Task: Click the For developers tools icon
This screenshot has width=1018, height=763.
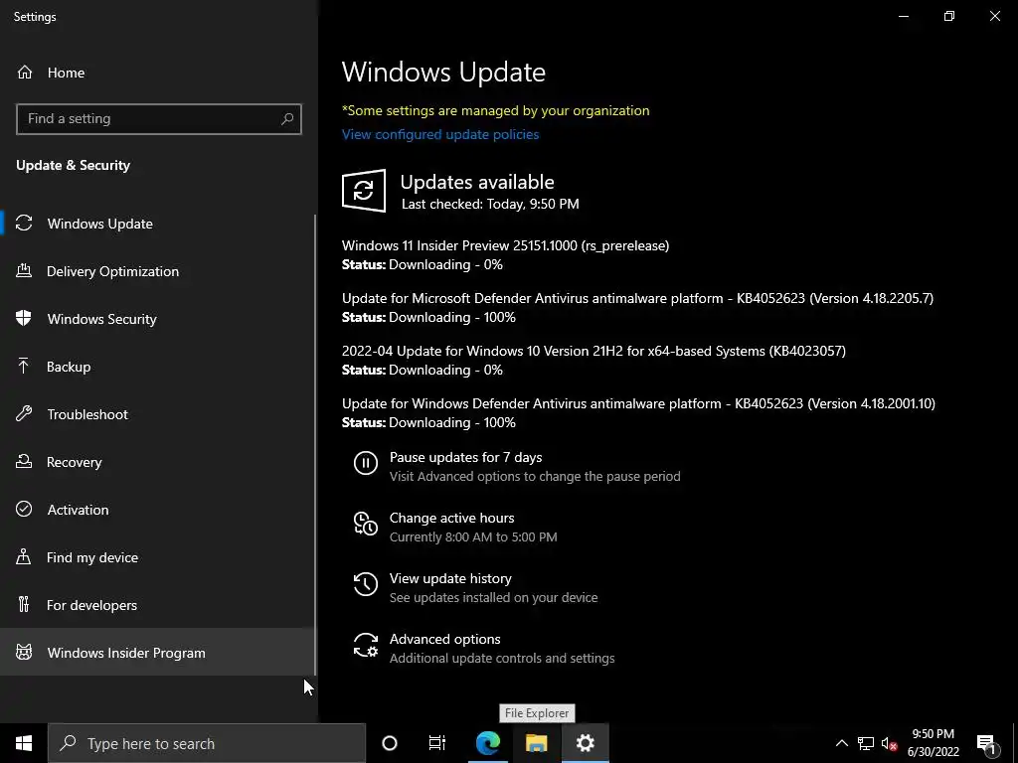Action: click(x=24, y=605)
